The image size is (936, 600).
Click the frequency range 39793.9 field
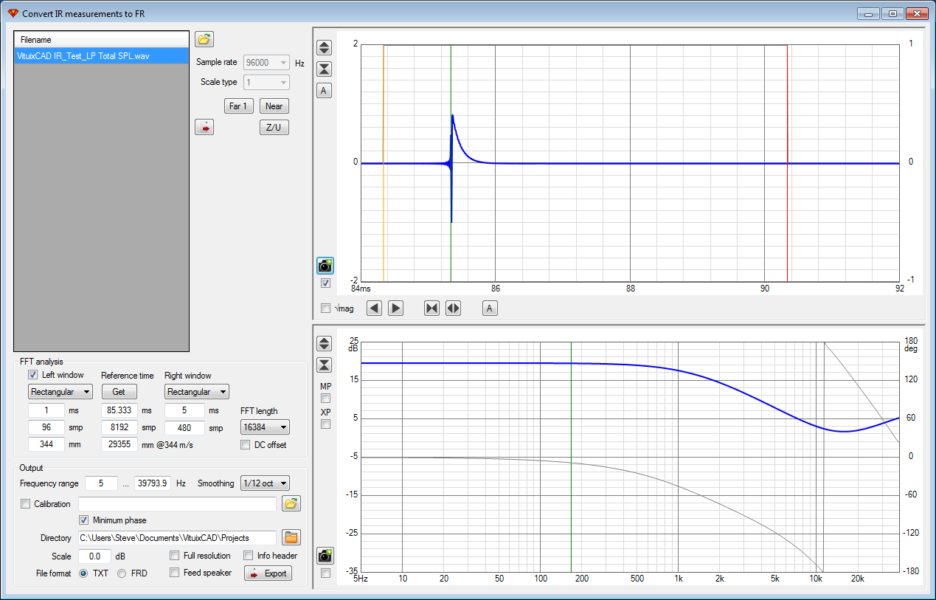(x=153, y=483)
